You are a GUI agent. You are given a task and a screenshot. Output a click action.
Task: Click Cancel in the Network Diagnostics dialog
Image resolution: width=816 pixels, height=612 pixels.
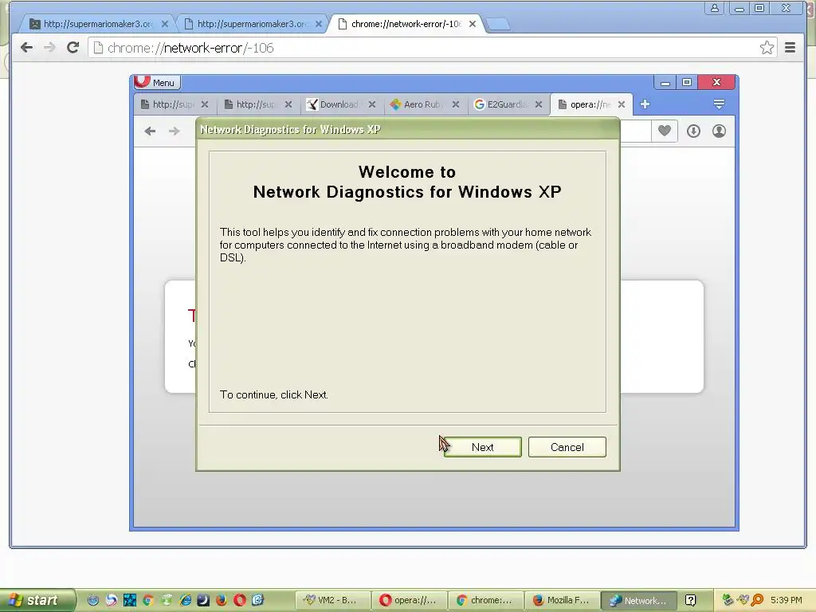(x=567, y=447)
